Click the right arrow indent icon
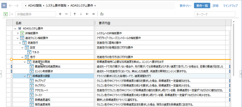242x107 pixels. coord(93,14)
